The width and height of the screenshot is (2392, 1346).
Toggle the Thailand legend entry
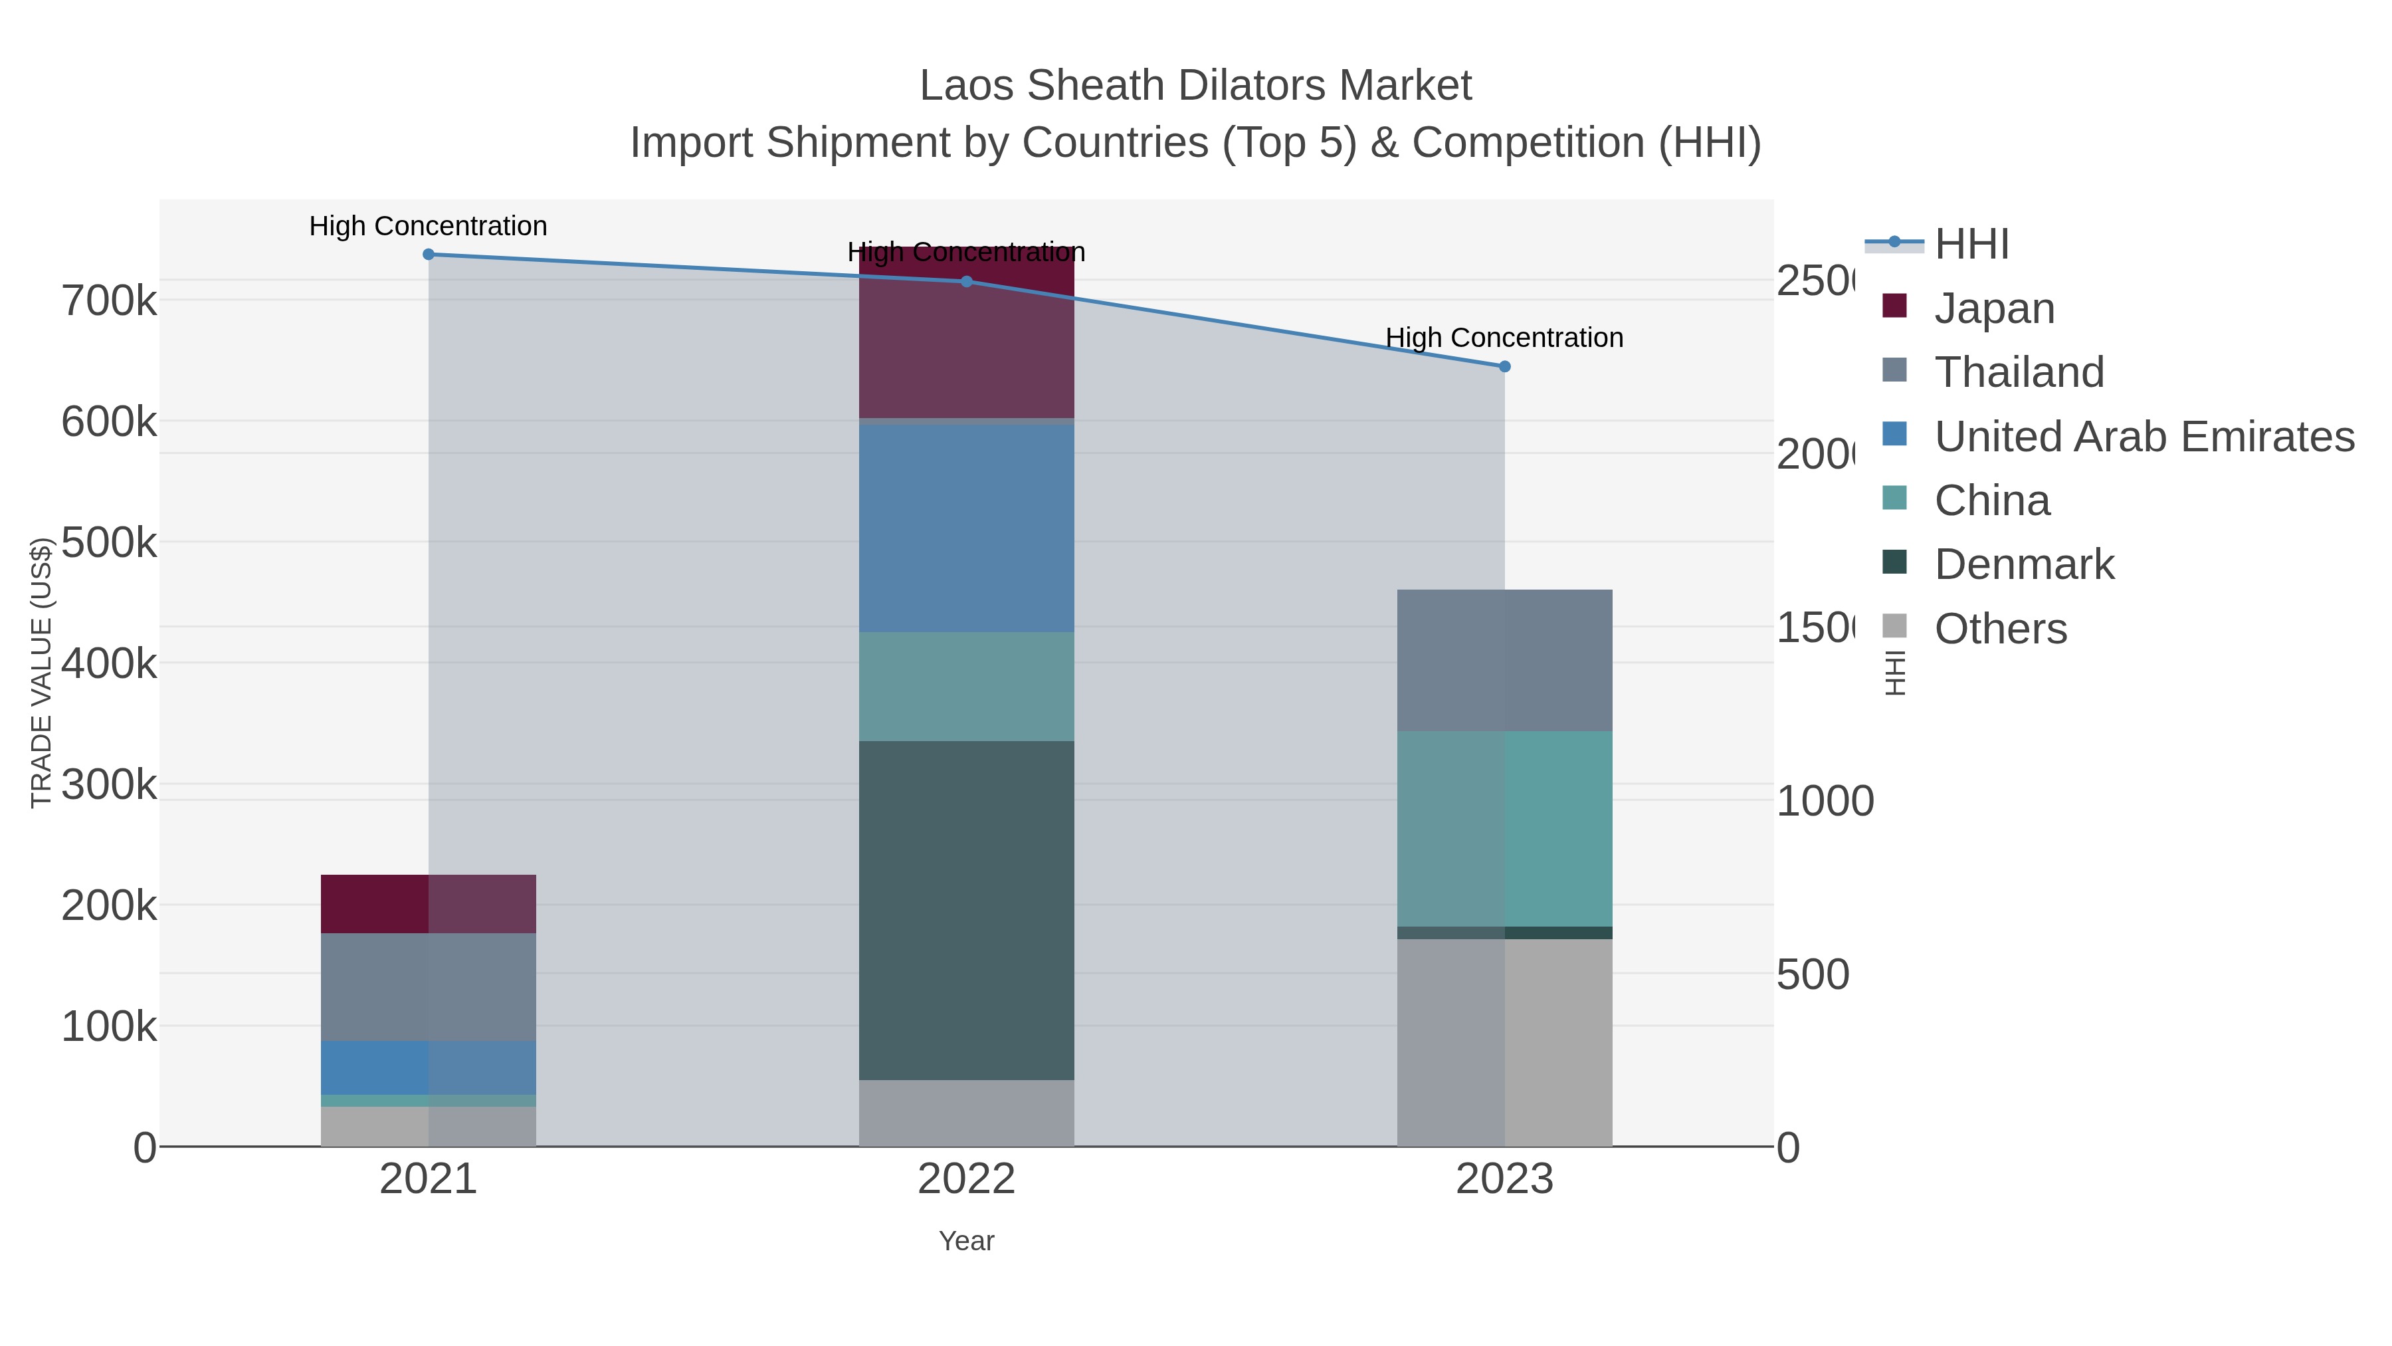[x=1993, y=372]
